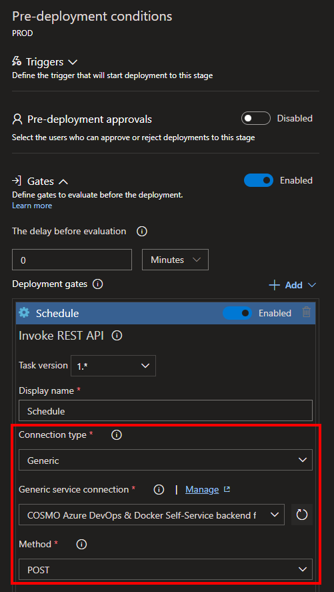
Task: Show info for Deployment gates
Action: coord(97,284)
